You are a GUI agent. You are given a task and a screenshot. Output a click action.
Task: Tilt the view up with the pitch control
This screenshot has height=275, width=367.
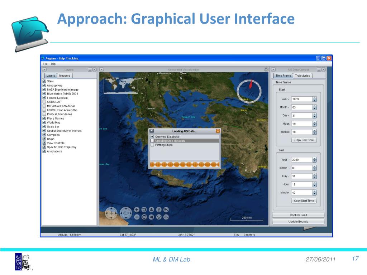point(152,210)
